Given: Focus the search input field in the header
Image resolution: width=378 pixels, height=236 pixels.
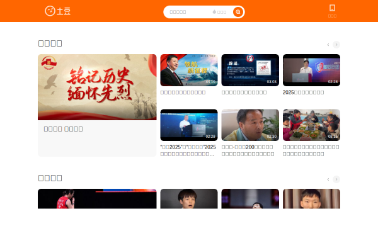Looking at the screenshot, I should pos(188,12).
